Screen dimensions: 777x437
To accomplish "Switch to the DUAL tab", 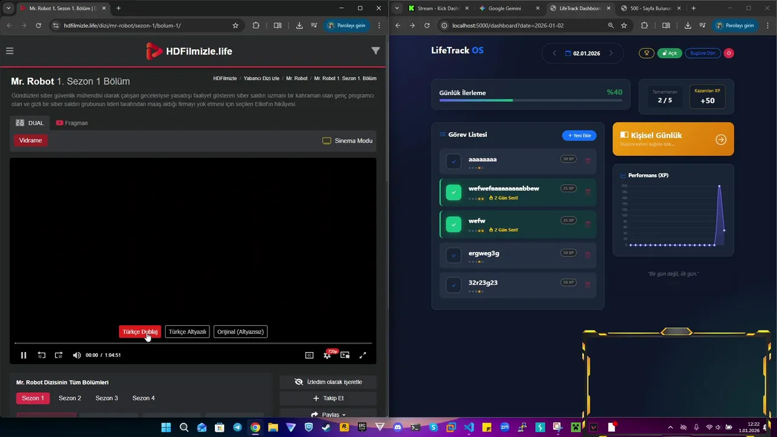I will click(30, 123).
